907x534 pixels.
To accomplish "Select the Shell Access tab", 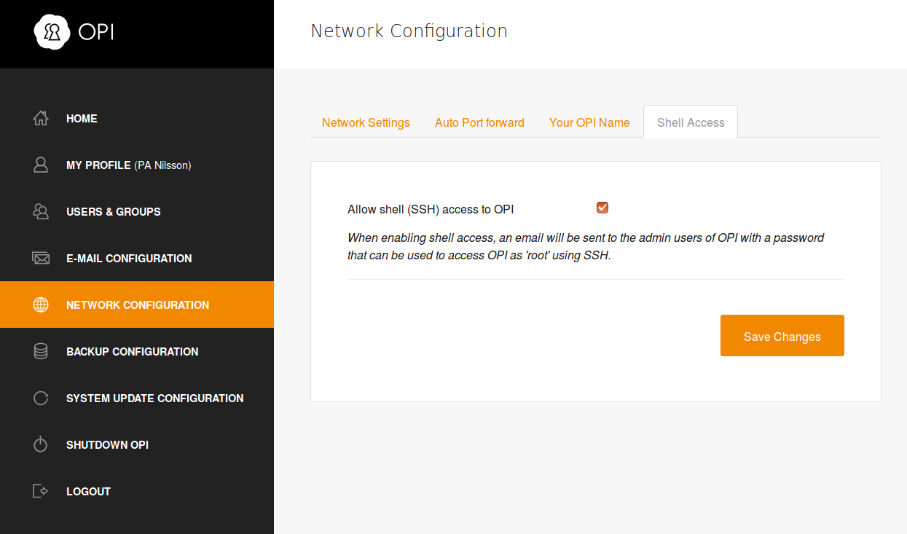I will [x=691, y=122].
